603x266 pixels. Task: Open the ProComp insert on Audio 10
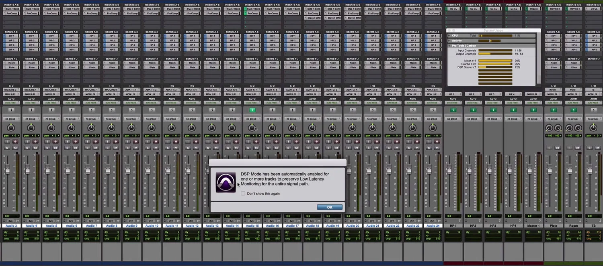[x=152, y=13]
